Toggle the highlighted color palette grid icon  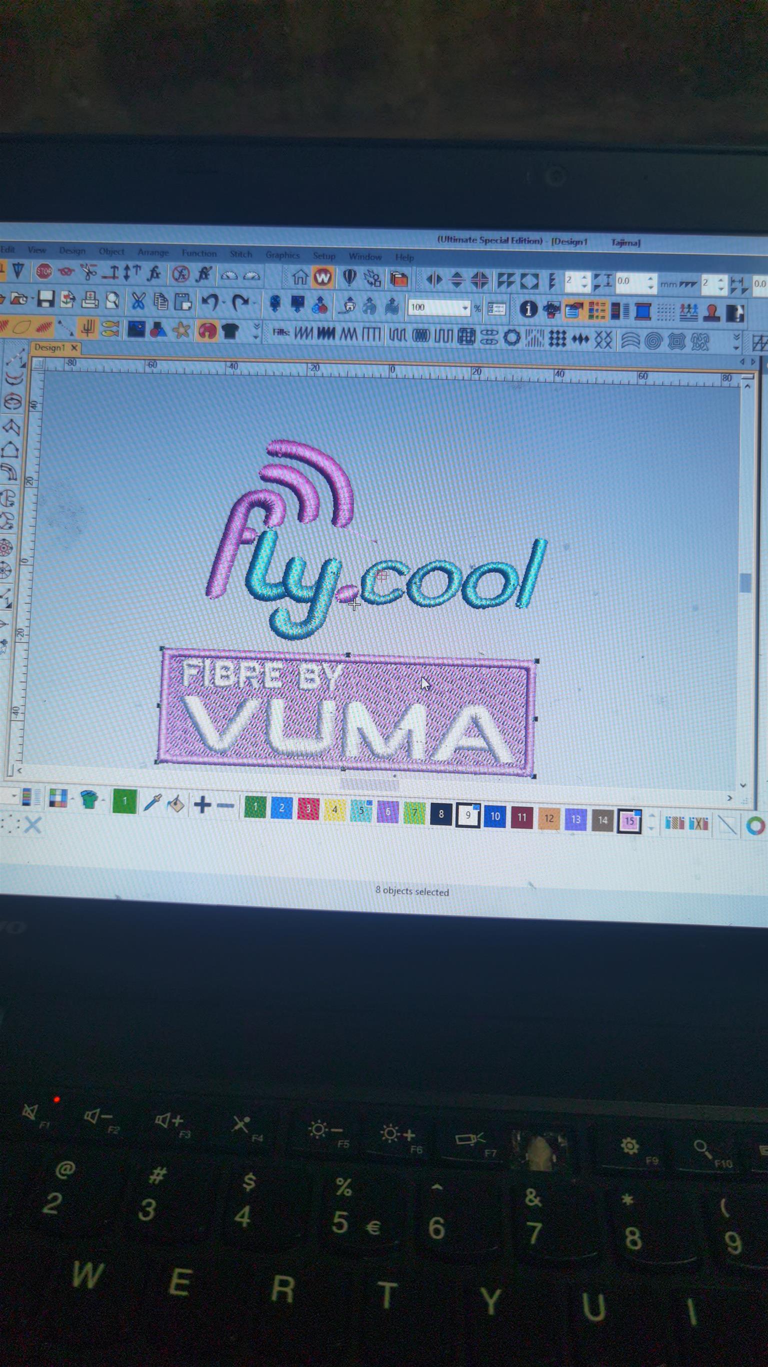(597, 310)
